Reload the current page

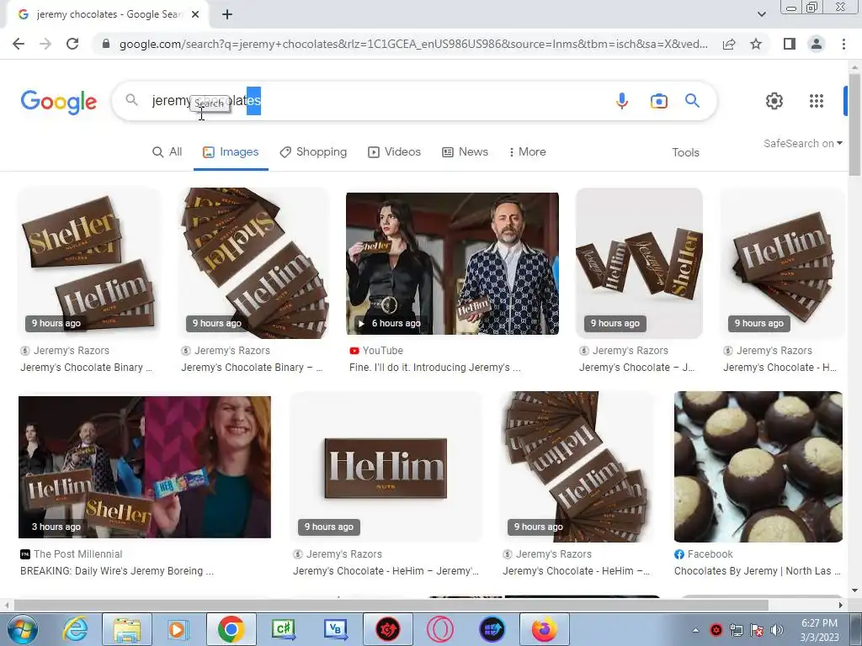pos(72,44)
